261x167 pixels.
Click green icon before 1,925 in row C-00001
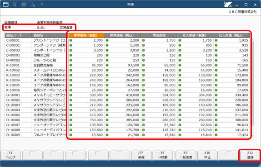point(216,40)
